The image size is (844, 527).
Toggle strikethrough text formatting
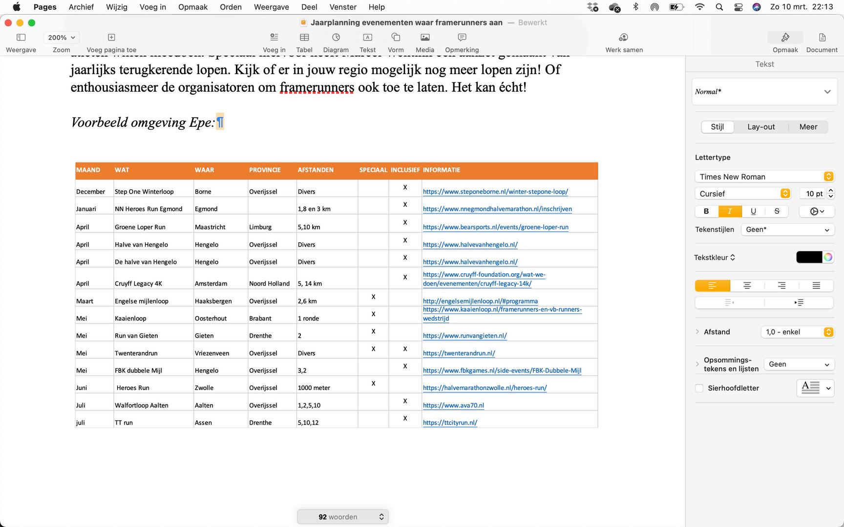pos(777,211)
